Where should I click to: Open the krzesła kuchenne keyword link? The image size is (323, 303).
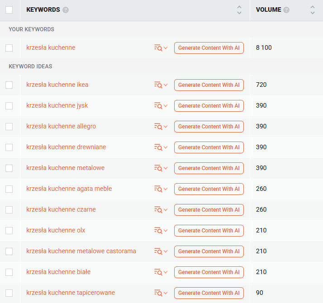[x=51, y=47]
